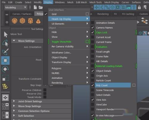Open Toggle Show/Hide option box
The height and width of the screenshot is (120, 149).
pos(87,41)
